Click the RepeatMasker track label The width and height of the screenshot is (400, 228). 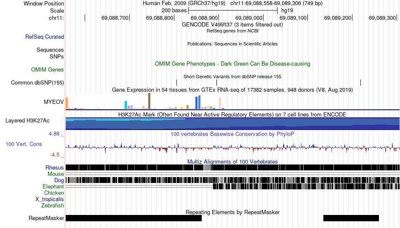[46, 218]
